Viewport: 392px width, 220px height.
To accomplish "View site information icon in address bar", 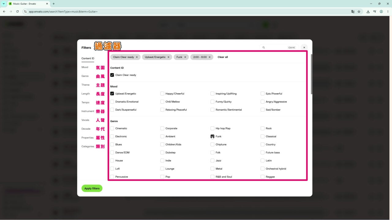I will click(25, 12).
